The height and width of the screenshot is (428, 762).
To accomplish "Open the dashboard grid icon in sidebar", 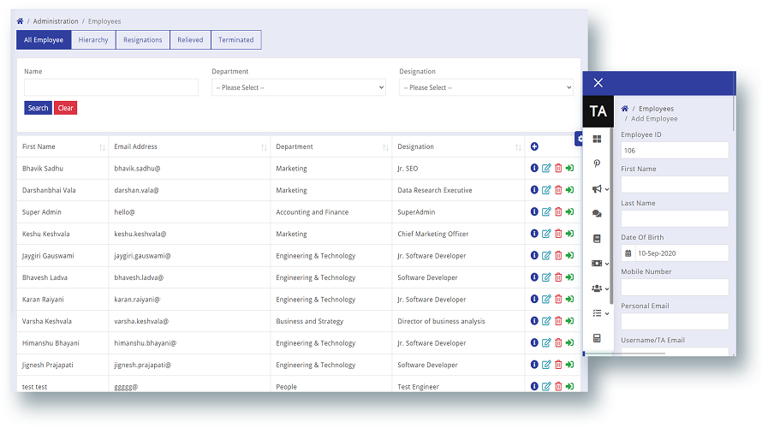I will pyautogui.click(x=597, y=140).
